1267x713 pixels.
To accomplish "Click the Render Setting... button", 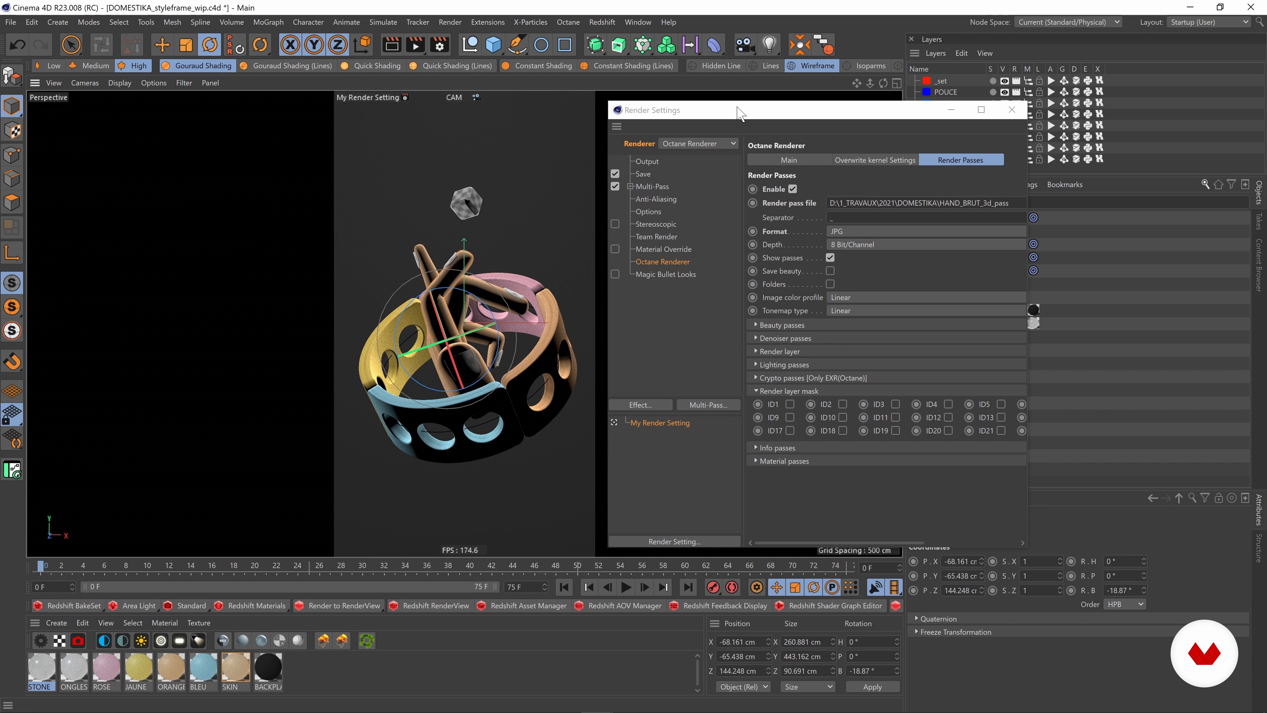I will (x=674, y=541).
